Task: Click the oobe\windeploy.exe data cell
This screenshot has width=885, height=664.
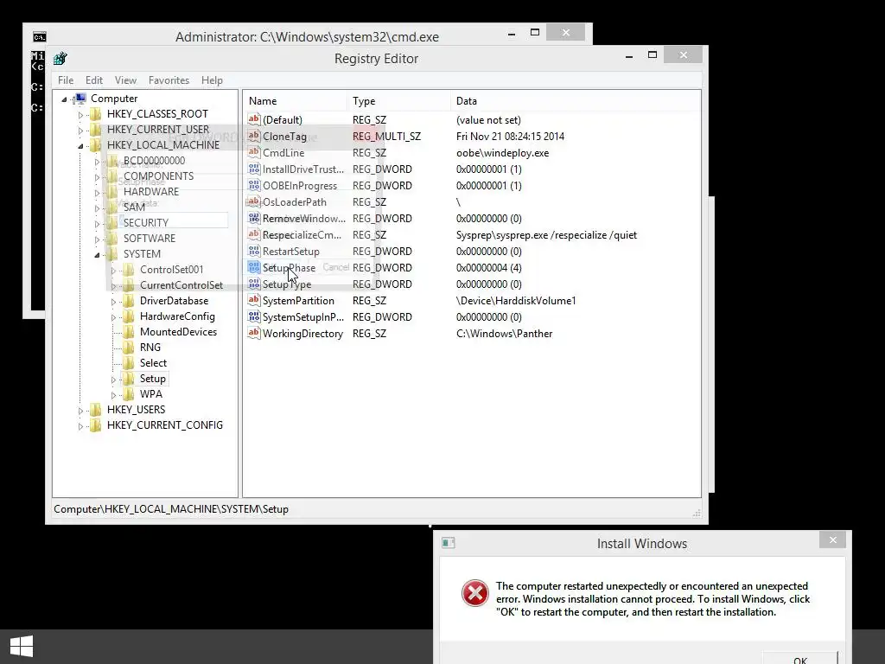Action: pyautogui.click(x=502, y=153)
